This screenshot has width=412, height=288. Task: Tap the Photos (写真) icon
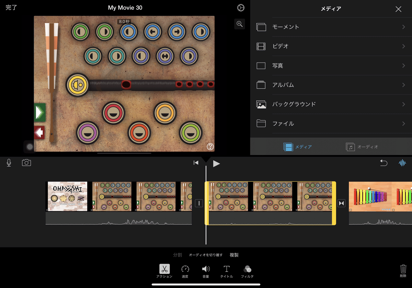pyautogui.click(x=261, y=66)
